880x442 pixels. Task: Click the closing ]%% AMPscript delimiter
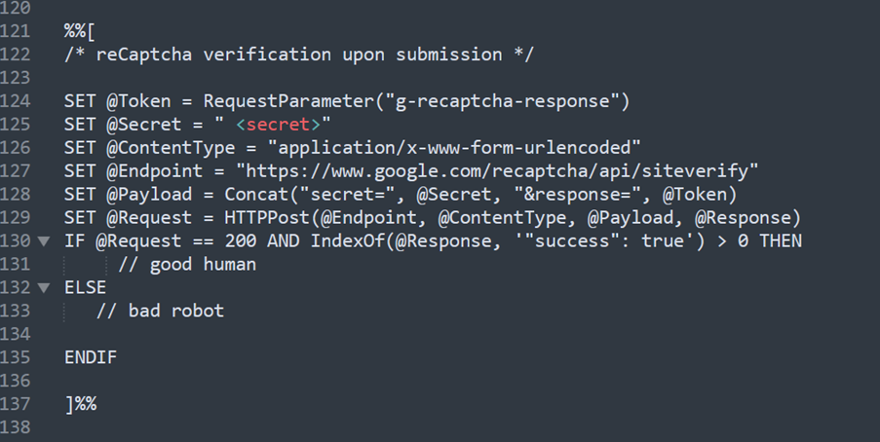[81, 404]
